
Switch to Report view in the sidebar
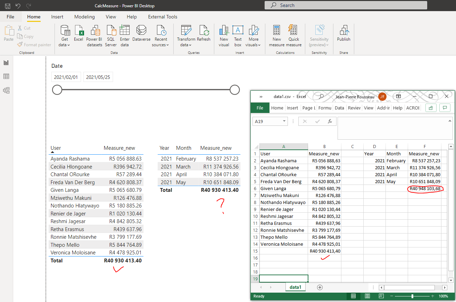click(x=6, y=63)
